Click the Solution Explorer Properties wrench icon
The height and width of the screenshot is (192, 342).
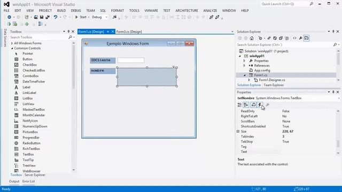(x=300, y=38)
